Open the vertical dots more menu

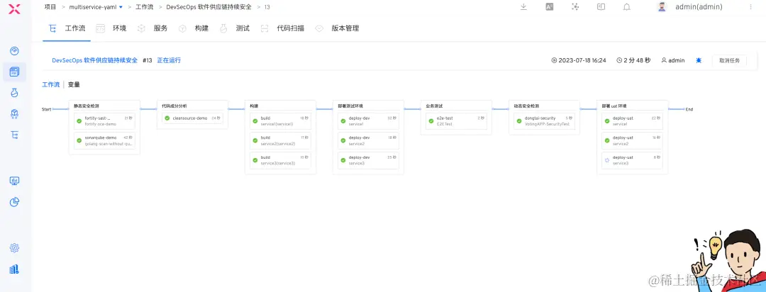pos(751,7)
